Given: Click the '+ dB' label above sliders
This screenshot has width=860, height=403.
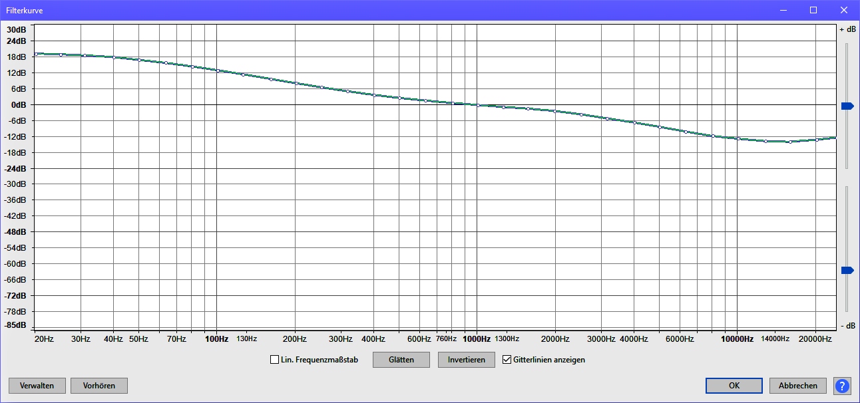Looking at the screenshot, I should coord(847,30).
